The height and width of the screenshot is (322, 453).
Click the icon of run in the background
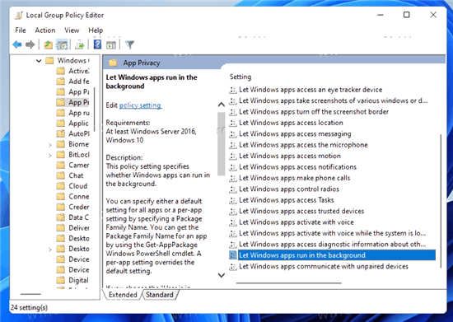(x=233, y=255)
